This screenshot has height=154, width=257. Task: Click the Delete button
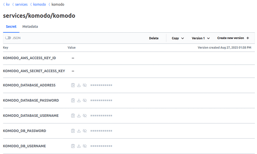click(x=154, y=38)
